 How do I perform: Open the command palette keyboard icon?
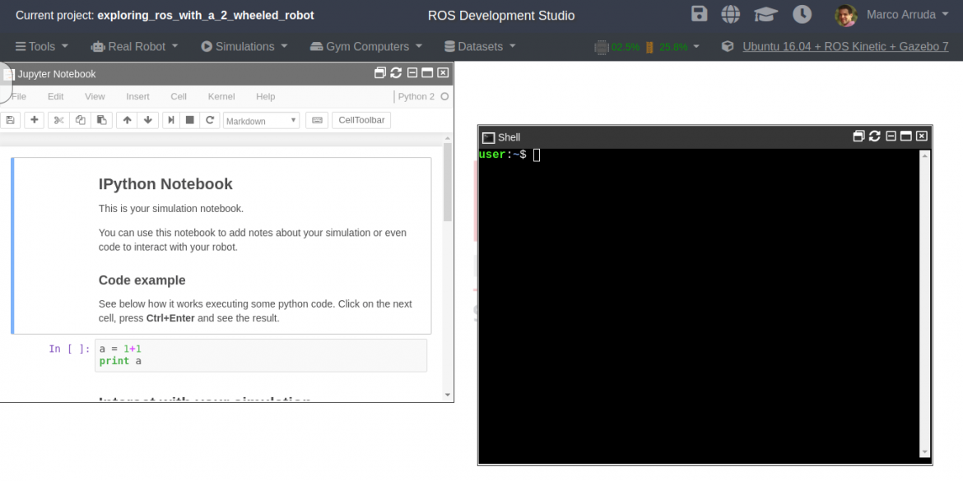317,120
